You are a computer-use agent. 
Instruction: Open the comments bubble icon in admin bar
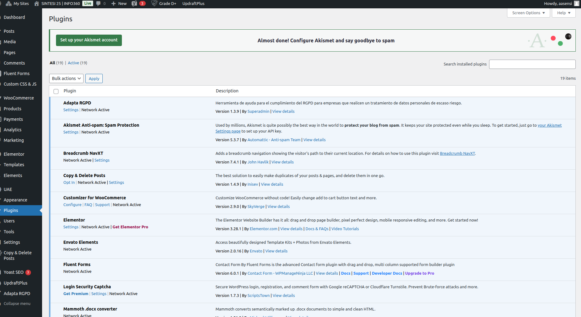[x=98, y=4]
